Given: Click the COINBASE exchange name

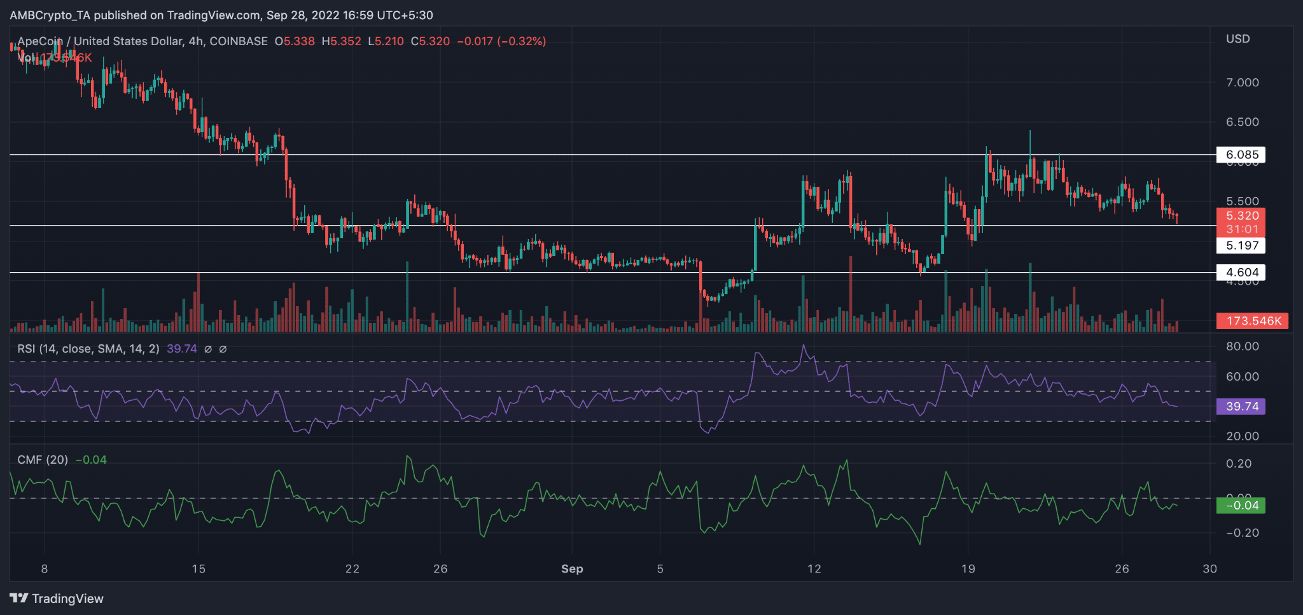Looking at the screenshot, I should [x=239, y=41].
